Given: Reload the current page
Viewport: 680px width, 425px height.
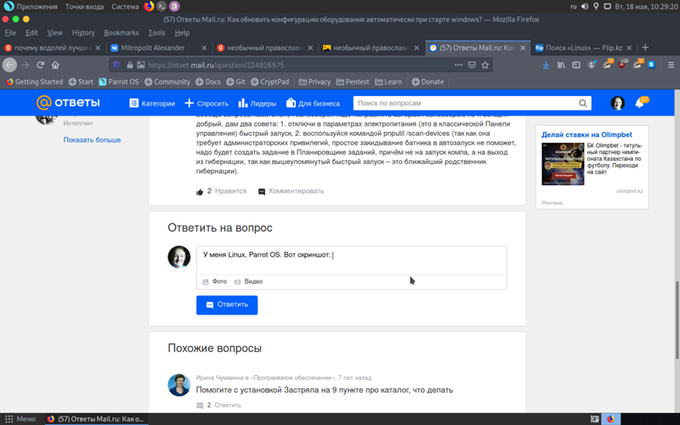Looking at the screenshot, I should tap(40, 65).
